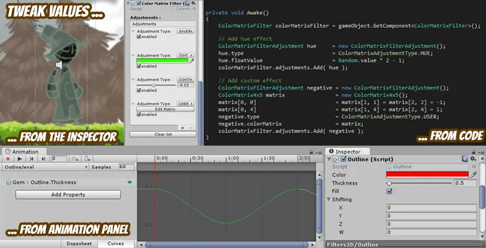Image resolution: width=486 pixels, height=248 pixels.
Task: Click the green TINT color swatch
Action: (x=162, y=61)
